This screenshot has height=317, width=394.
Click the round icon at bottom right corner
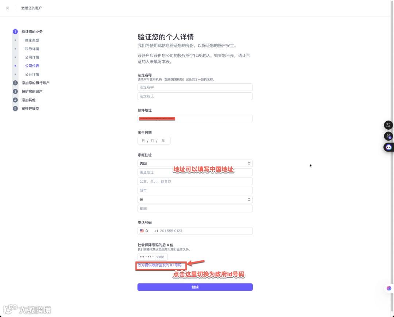click(389, 289)
